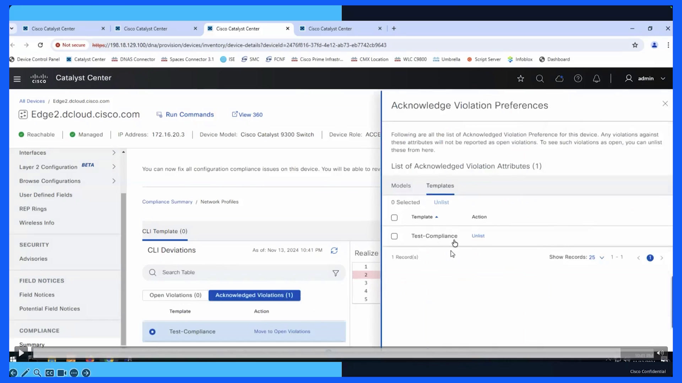Screen dimensions: 682x383
Task: Tick the Test-Compliance row checkbox
Action: (x=394, y=236)
